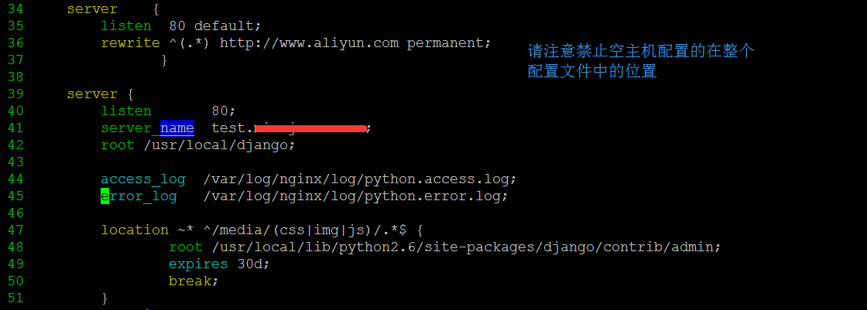Screen dimensions: 867x310
Task: Click the closing brace on line 37
Action: point(164,60)
